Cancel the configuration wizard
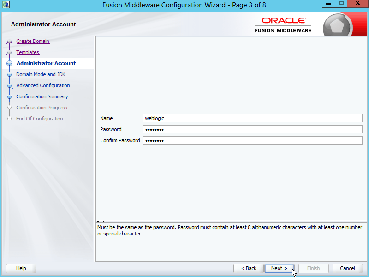The image size is (369, 277). pos(348,268)
